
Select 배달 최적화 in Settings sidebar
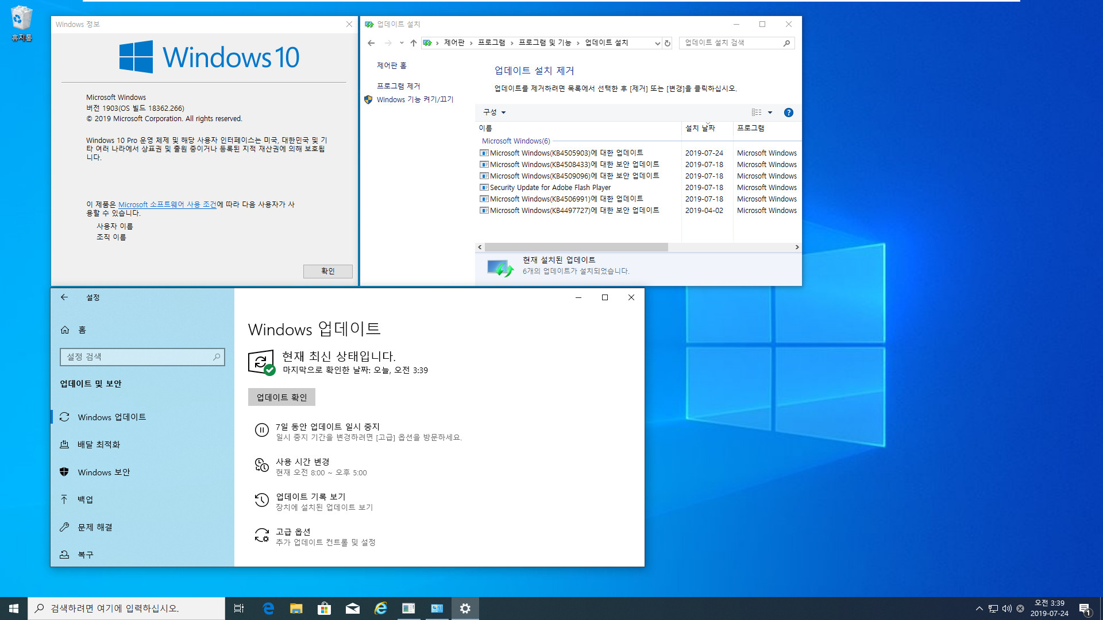click(x=142, y=445)
